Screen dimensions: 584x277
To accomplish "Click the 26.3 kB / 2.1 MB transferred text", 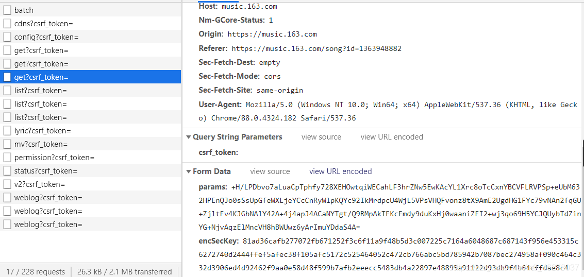I will (x=125, y=272).
